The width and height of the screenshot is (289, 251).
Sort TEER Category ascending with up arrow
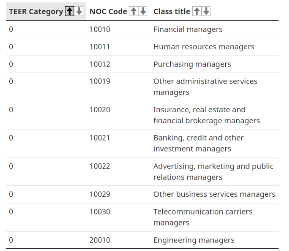click(70, 11)
